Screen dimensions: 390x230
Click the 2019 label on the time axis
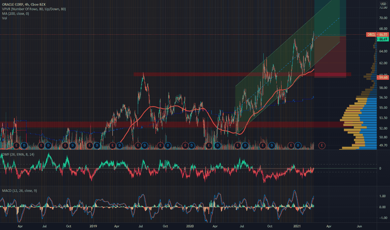click(93, 226)
